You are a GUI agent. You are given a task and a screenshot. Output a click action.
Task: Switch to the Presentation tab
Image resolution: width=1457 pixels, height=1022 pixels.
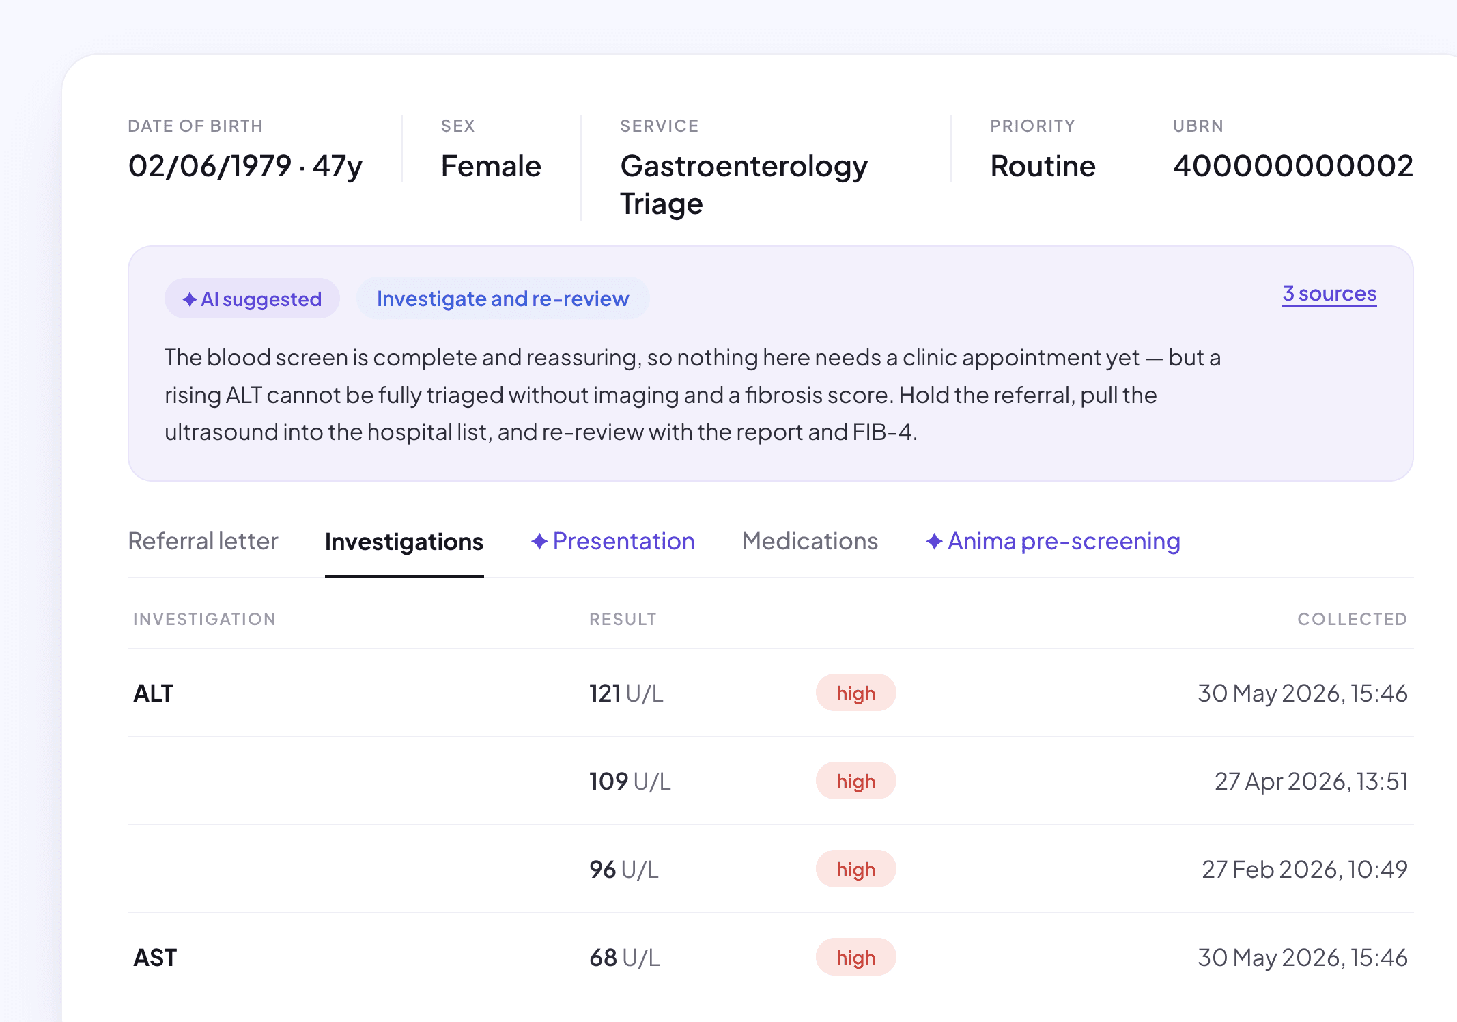(612, 541)
